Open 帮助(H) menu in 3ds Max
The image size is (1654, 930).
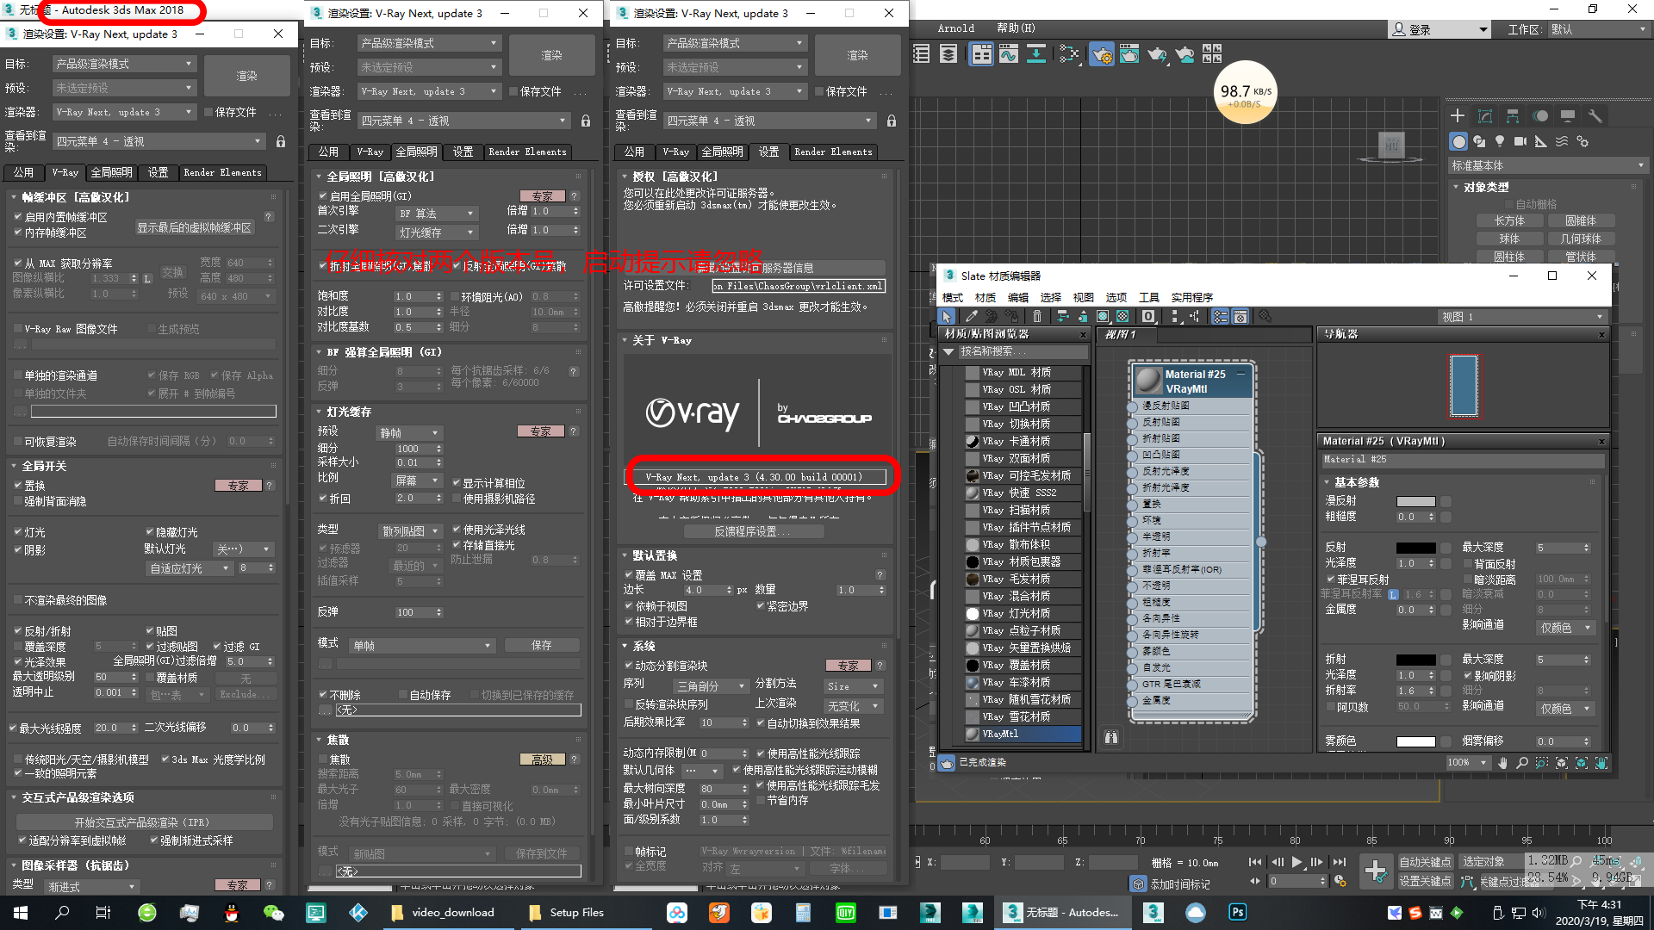(x=1016, y=28)
